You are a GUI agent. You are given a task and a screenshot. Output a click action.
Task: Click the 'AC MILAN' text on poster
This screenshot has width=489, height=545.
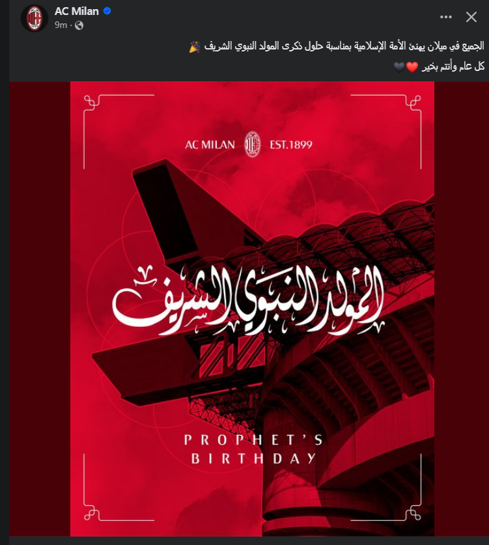(x=210, y=145)
